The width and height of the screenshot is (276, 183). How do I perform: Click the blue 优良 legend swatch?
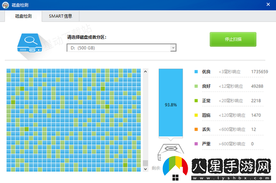click(x=196, y=72)
